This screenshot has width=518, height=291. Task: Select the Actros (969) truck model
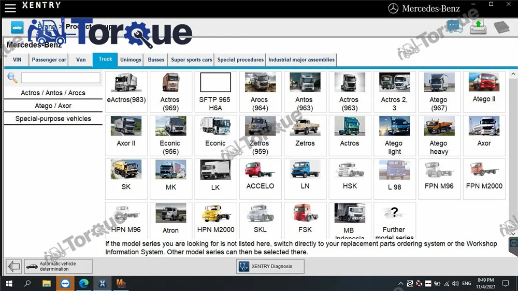click(171, 92)
